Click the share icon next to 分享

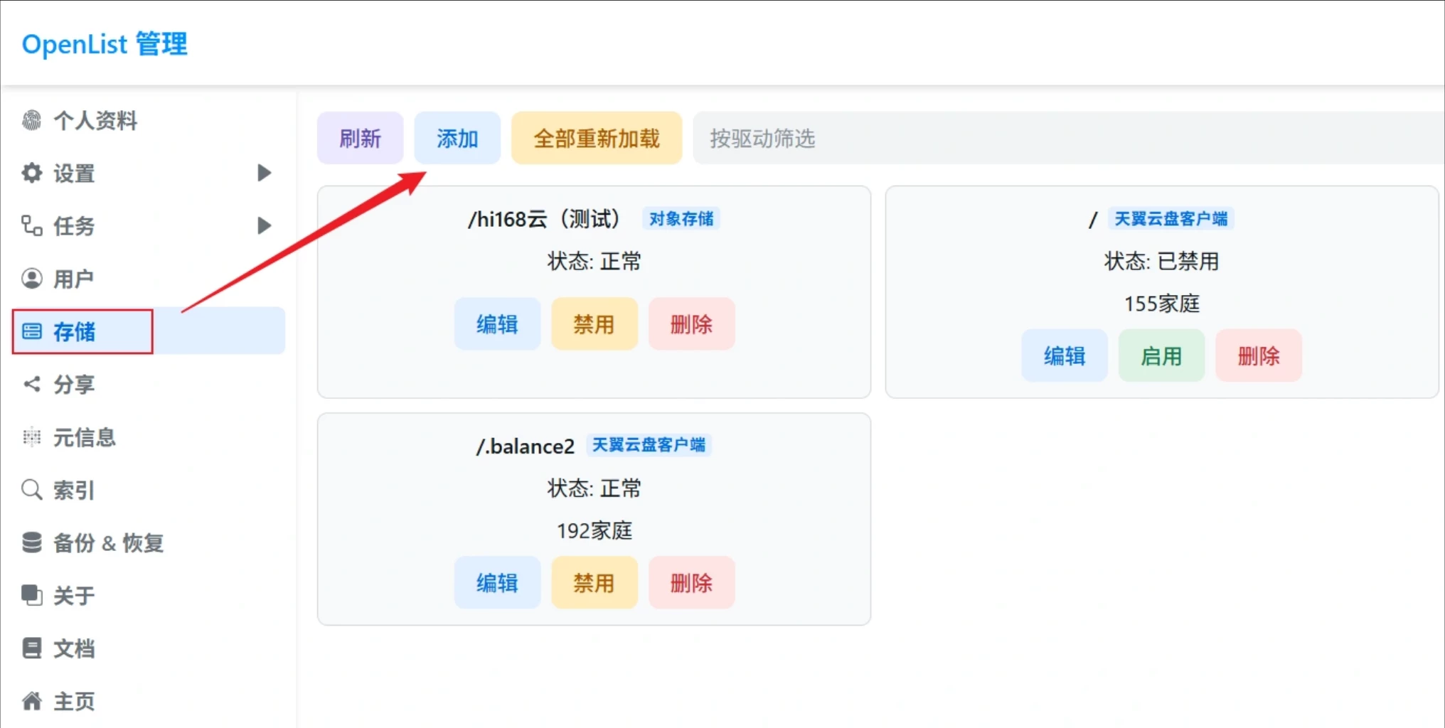[32, 384]
